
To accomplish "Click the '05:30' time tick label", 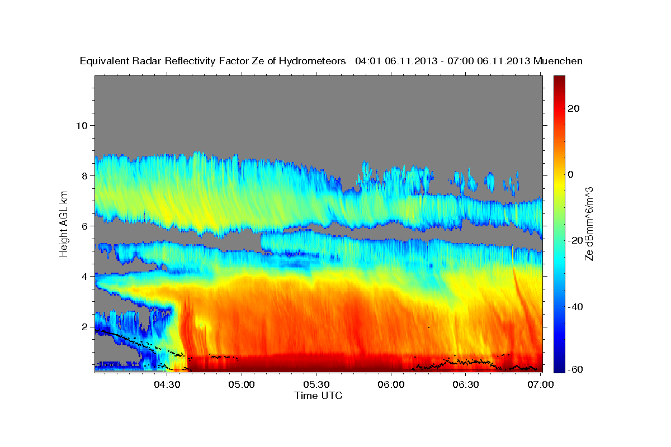I will click(316, 384).
